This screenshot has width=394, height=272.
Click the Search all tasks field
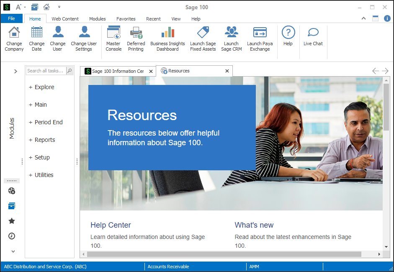[x=46, y=71]
